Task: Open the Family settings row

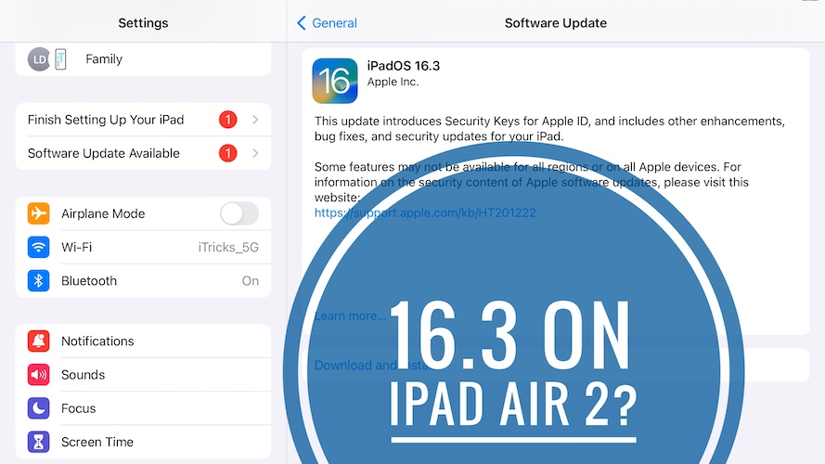Action: point(143,58)
